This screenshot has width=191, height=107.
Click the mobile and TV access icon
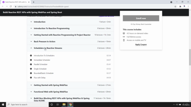[124, 40]
